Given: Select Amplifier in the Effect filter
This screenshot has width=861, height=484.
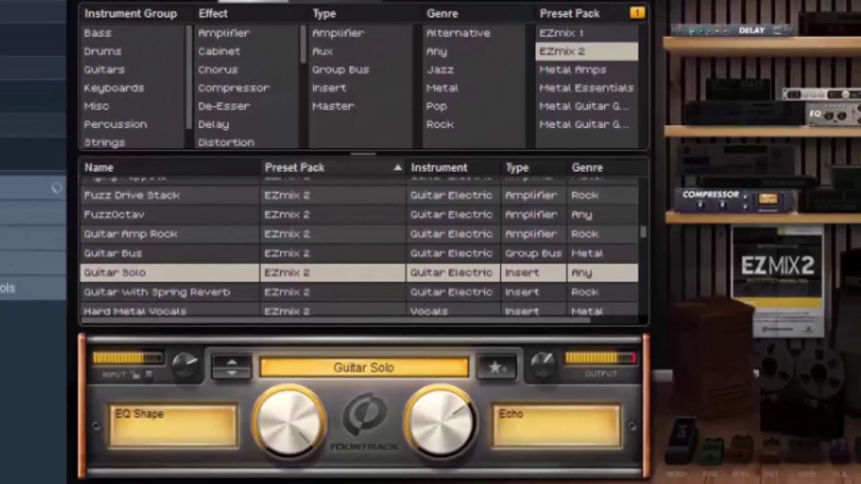Looking at the screenshot, I should click(224, 33).
